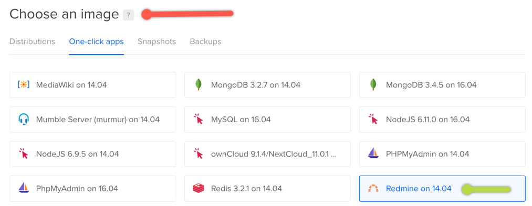Image resolution: width=532 pixels, height=206 pixels.
Task: Click the PHPMyAdmin 14.04 sailboat icon
Action: click(x=373, y=154)
